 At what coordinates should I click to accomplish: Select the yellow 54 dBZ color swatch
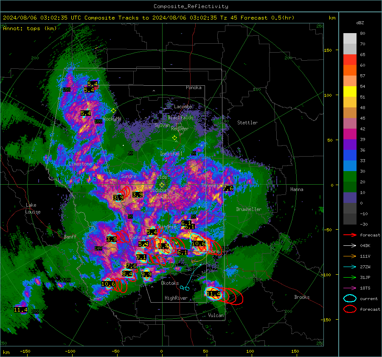click(350, 91)
